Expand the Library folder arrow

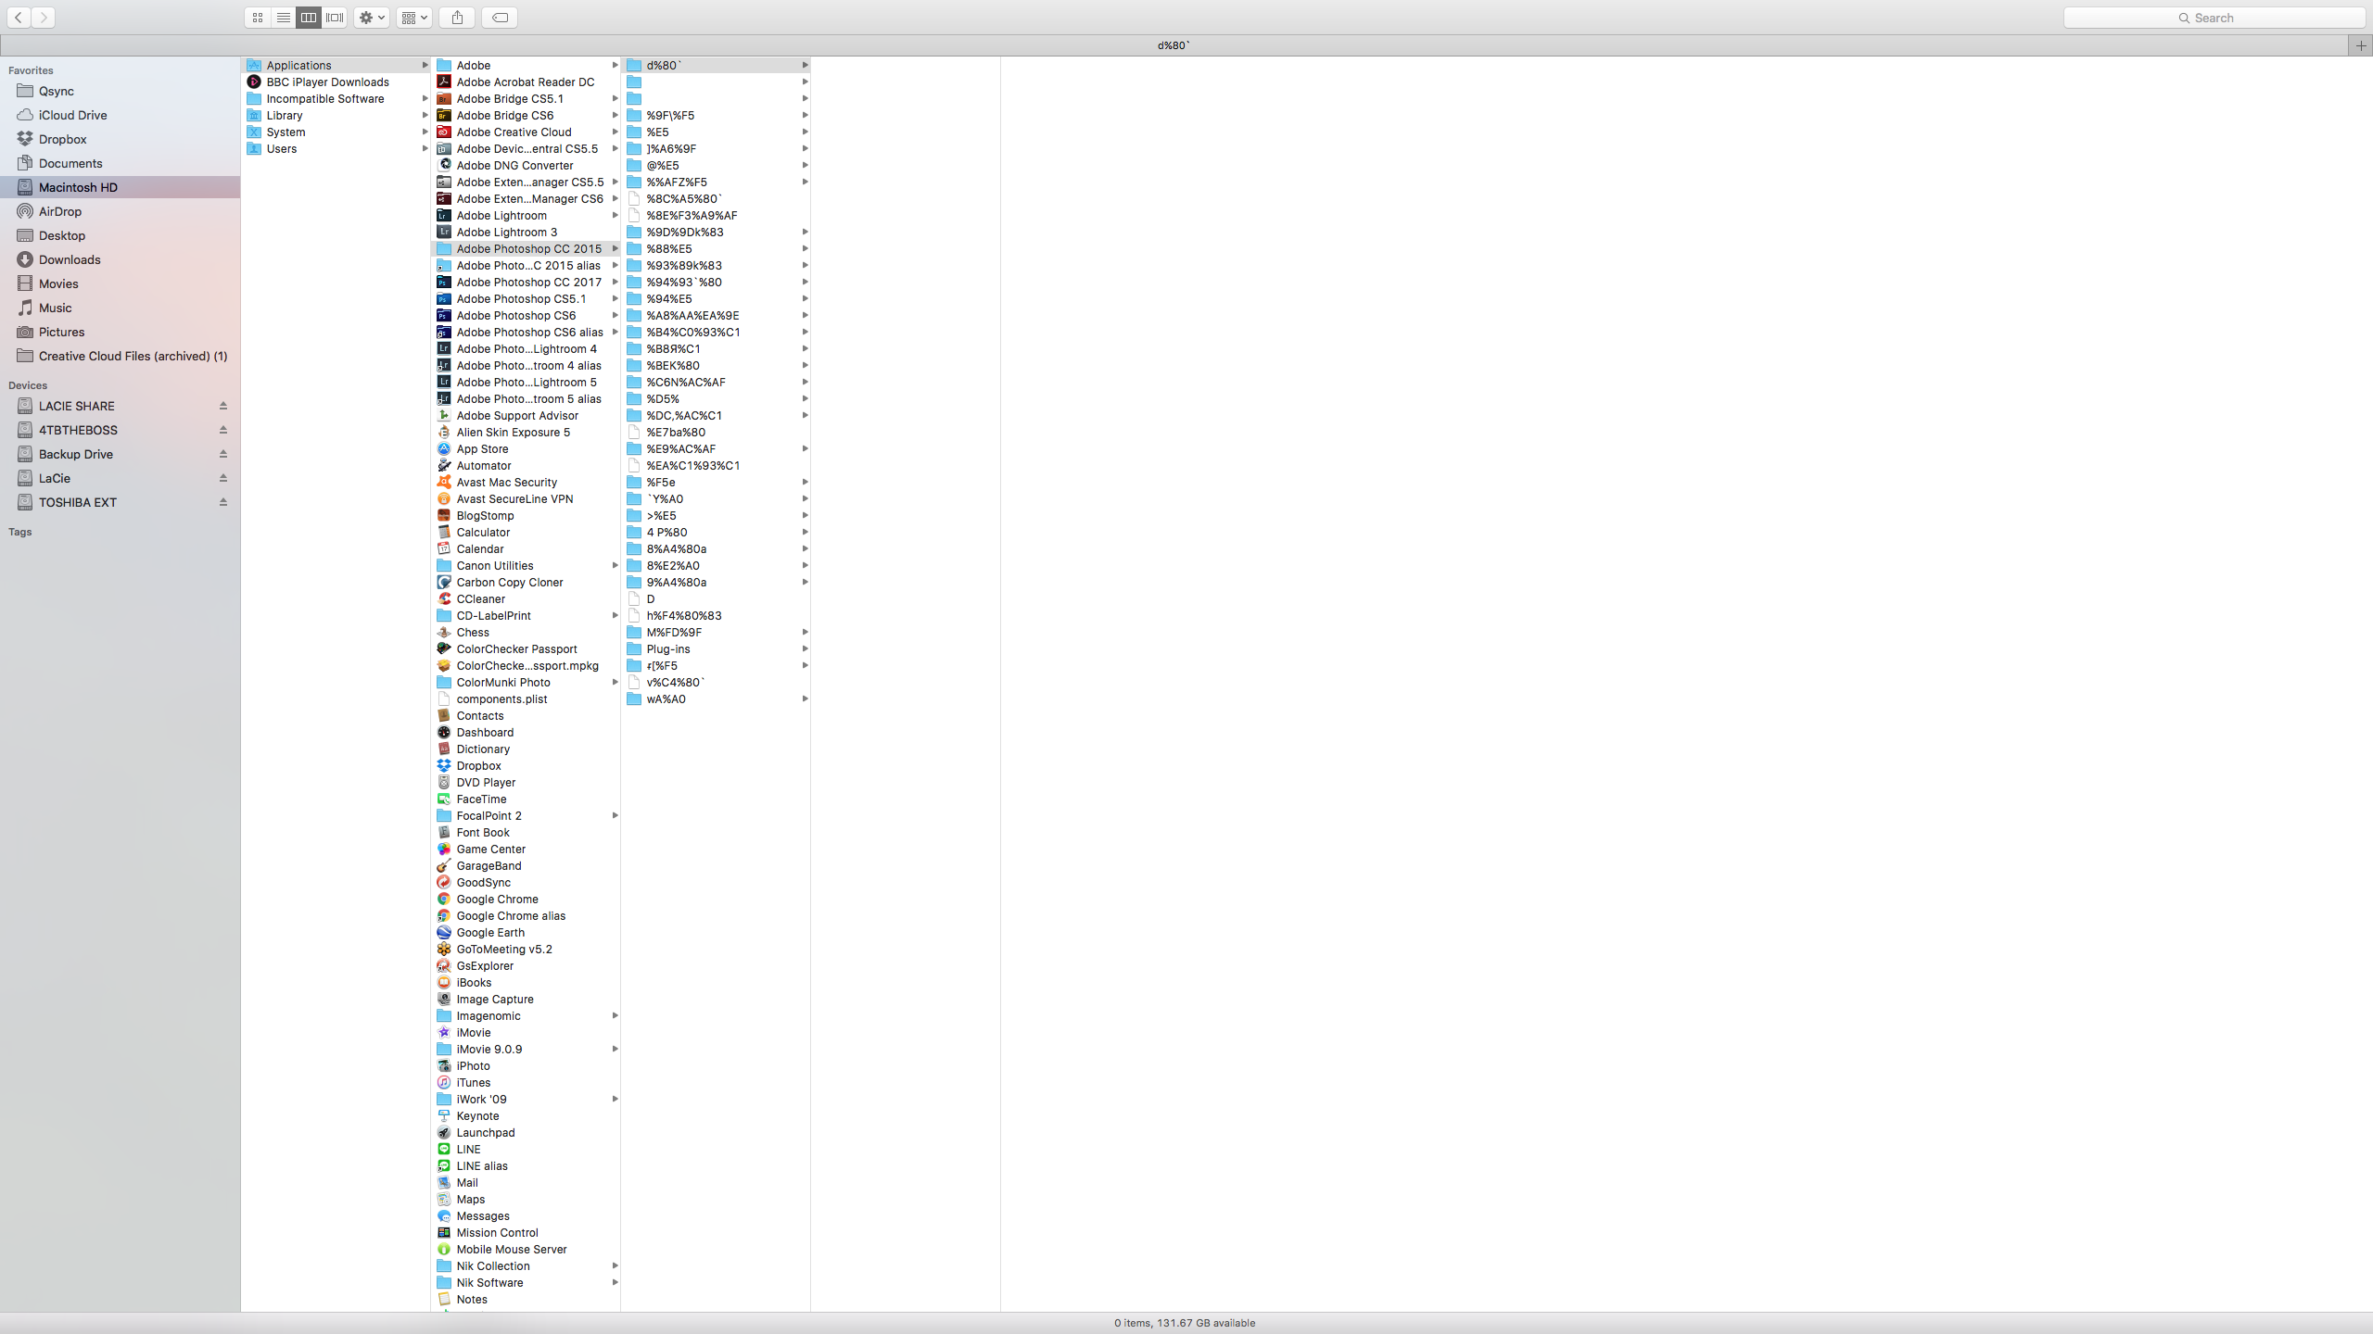425,115
